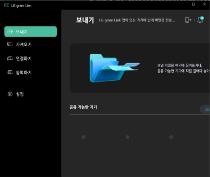Open 설정 (Settings) in the sidebar

[31, 94]
